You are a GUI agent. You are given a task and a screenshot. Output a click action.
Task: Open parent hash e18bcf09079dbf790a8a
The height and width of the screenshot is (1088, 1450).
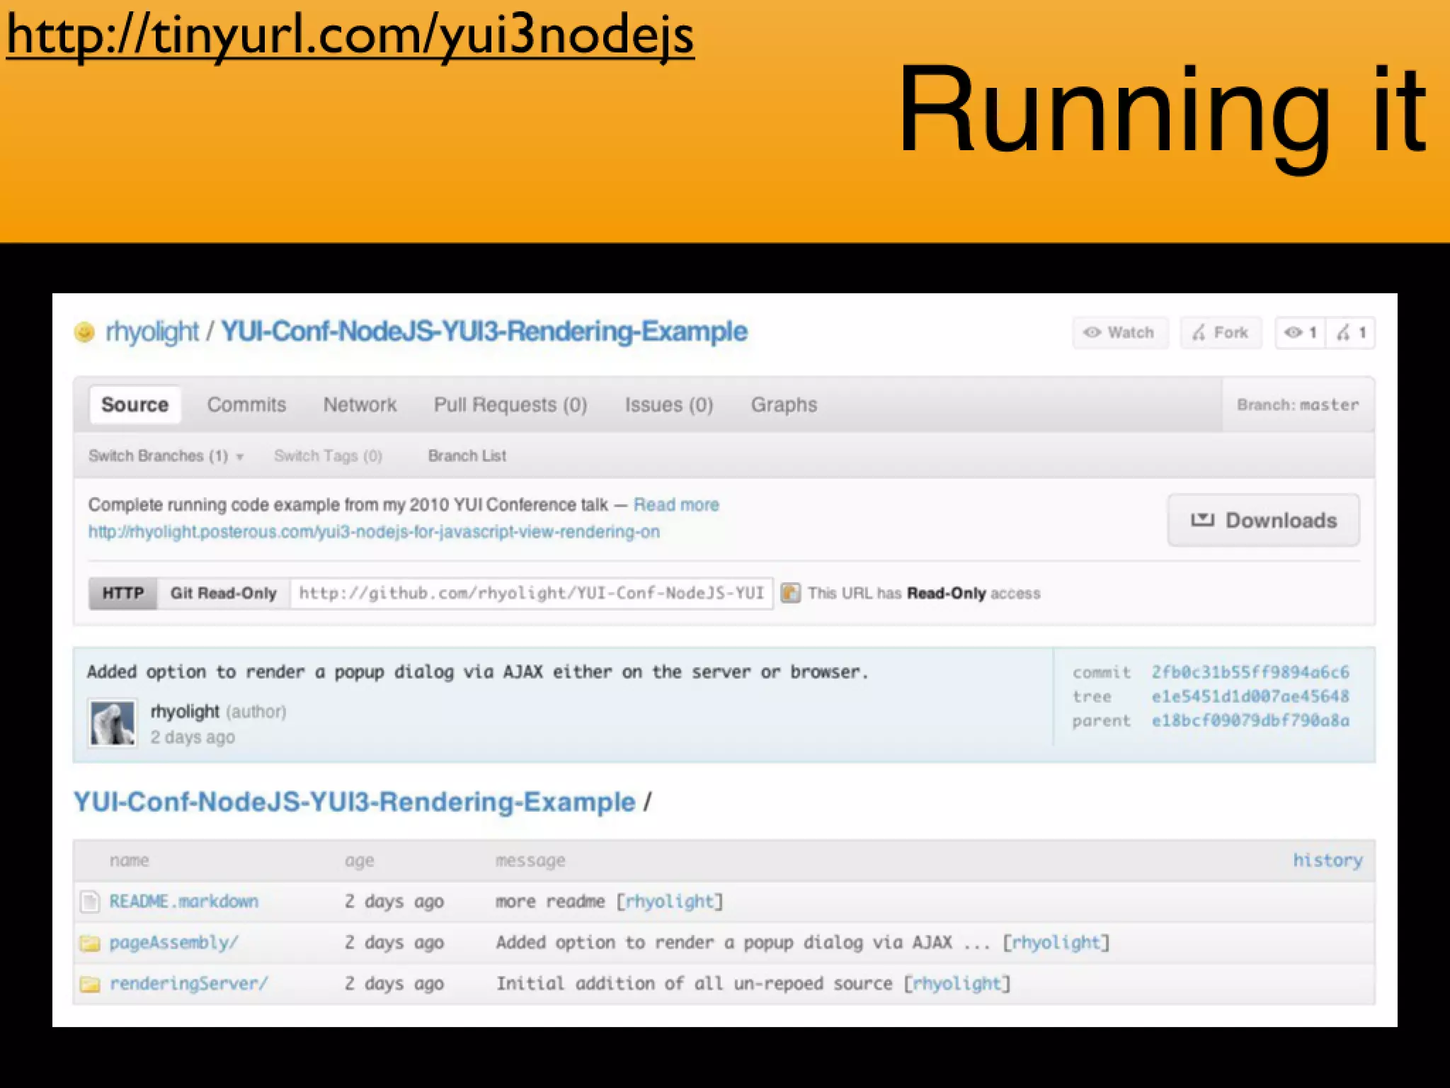click(1250, 720)
